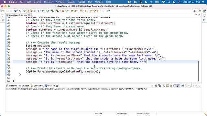Image resolution: width=207 pixels, height=116 pixels.
Task: Open the New Java Class dropdown arrow
Action: (x=69, y=11)
